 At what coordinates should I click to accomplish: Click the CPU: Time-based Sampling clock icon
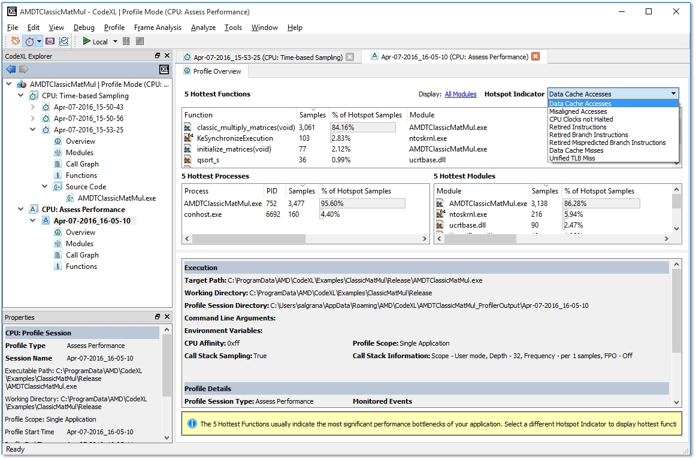click(x=34, y=96)
